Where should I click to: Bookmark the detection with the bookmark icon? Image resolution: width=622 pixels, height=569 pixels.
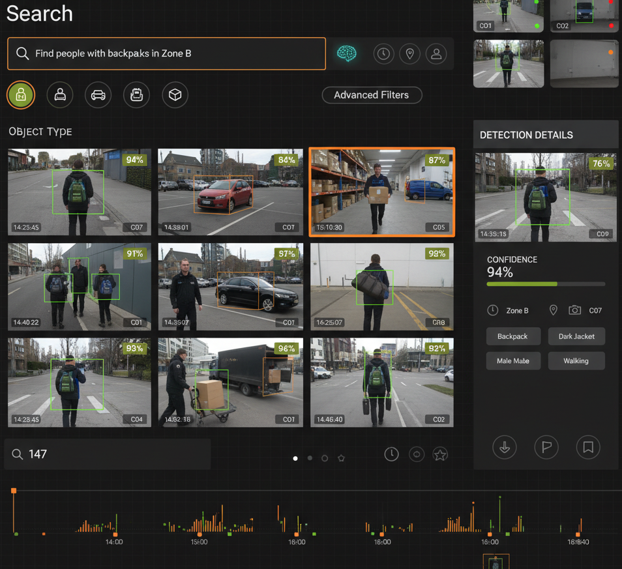point(588,447)
